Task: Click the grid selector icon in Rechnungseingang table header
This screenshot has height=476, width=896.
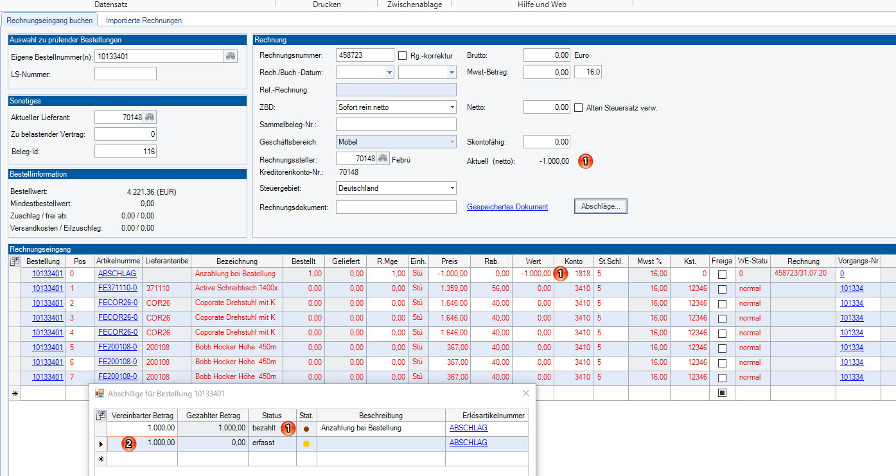Action: pyautogui.click(x=15, y=261)
